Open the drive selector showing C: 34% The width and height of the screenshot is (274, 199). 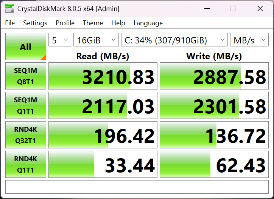click(x=174, y=40)
